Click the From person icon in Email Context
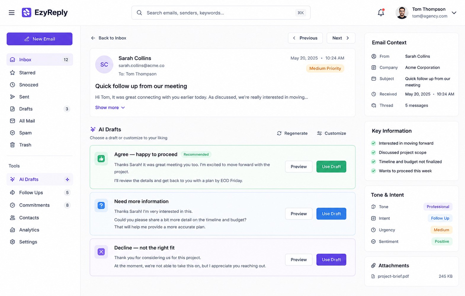Screen dimensions: 465x296 click(x=374, y=56)
